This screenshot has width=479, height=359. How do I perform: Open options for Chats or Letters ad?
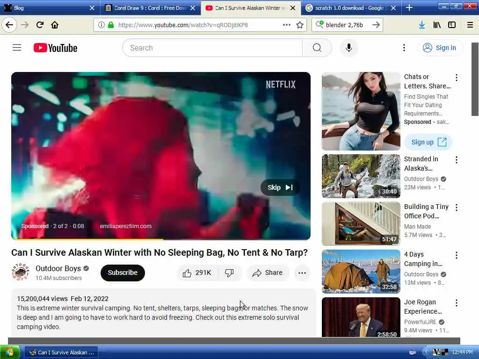[457, 78]
